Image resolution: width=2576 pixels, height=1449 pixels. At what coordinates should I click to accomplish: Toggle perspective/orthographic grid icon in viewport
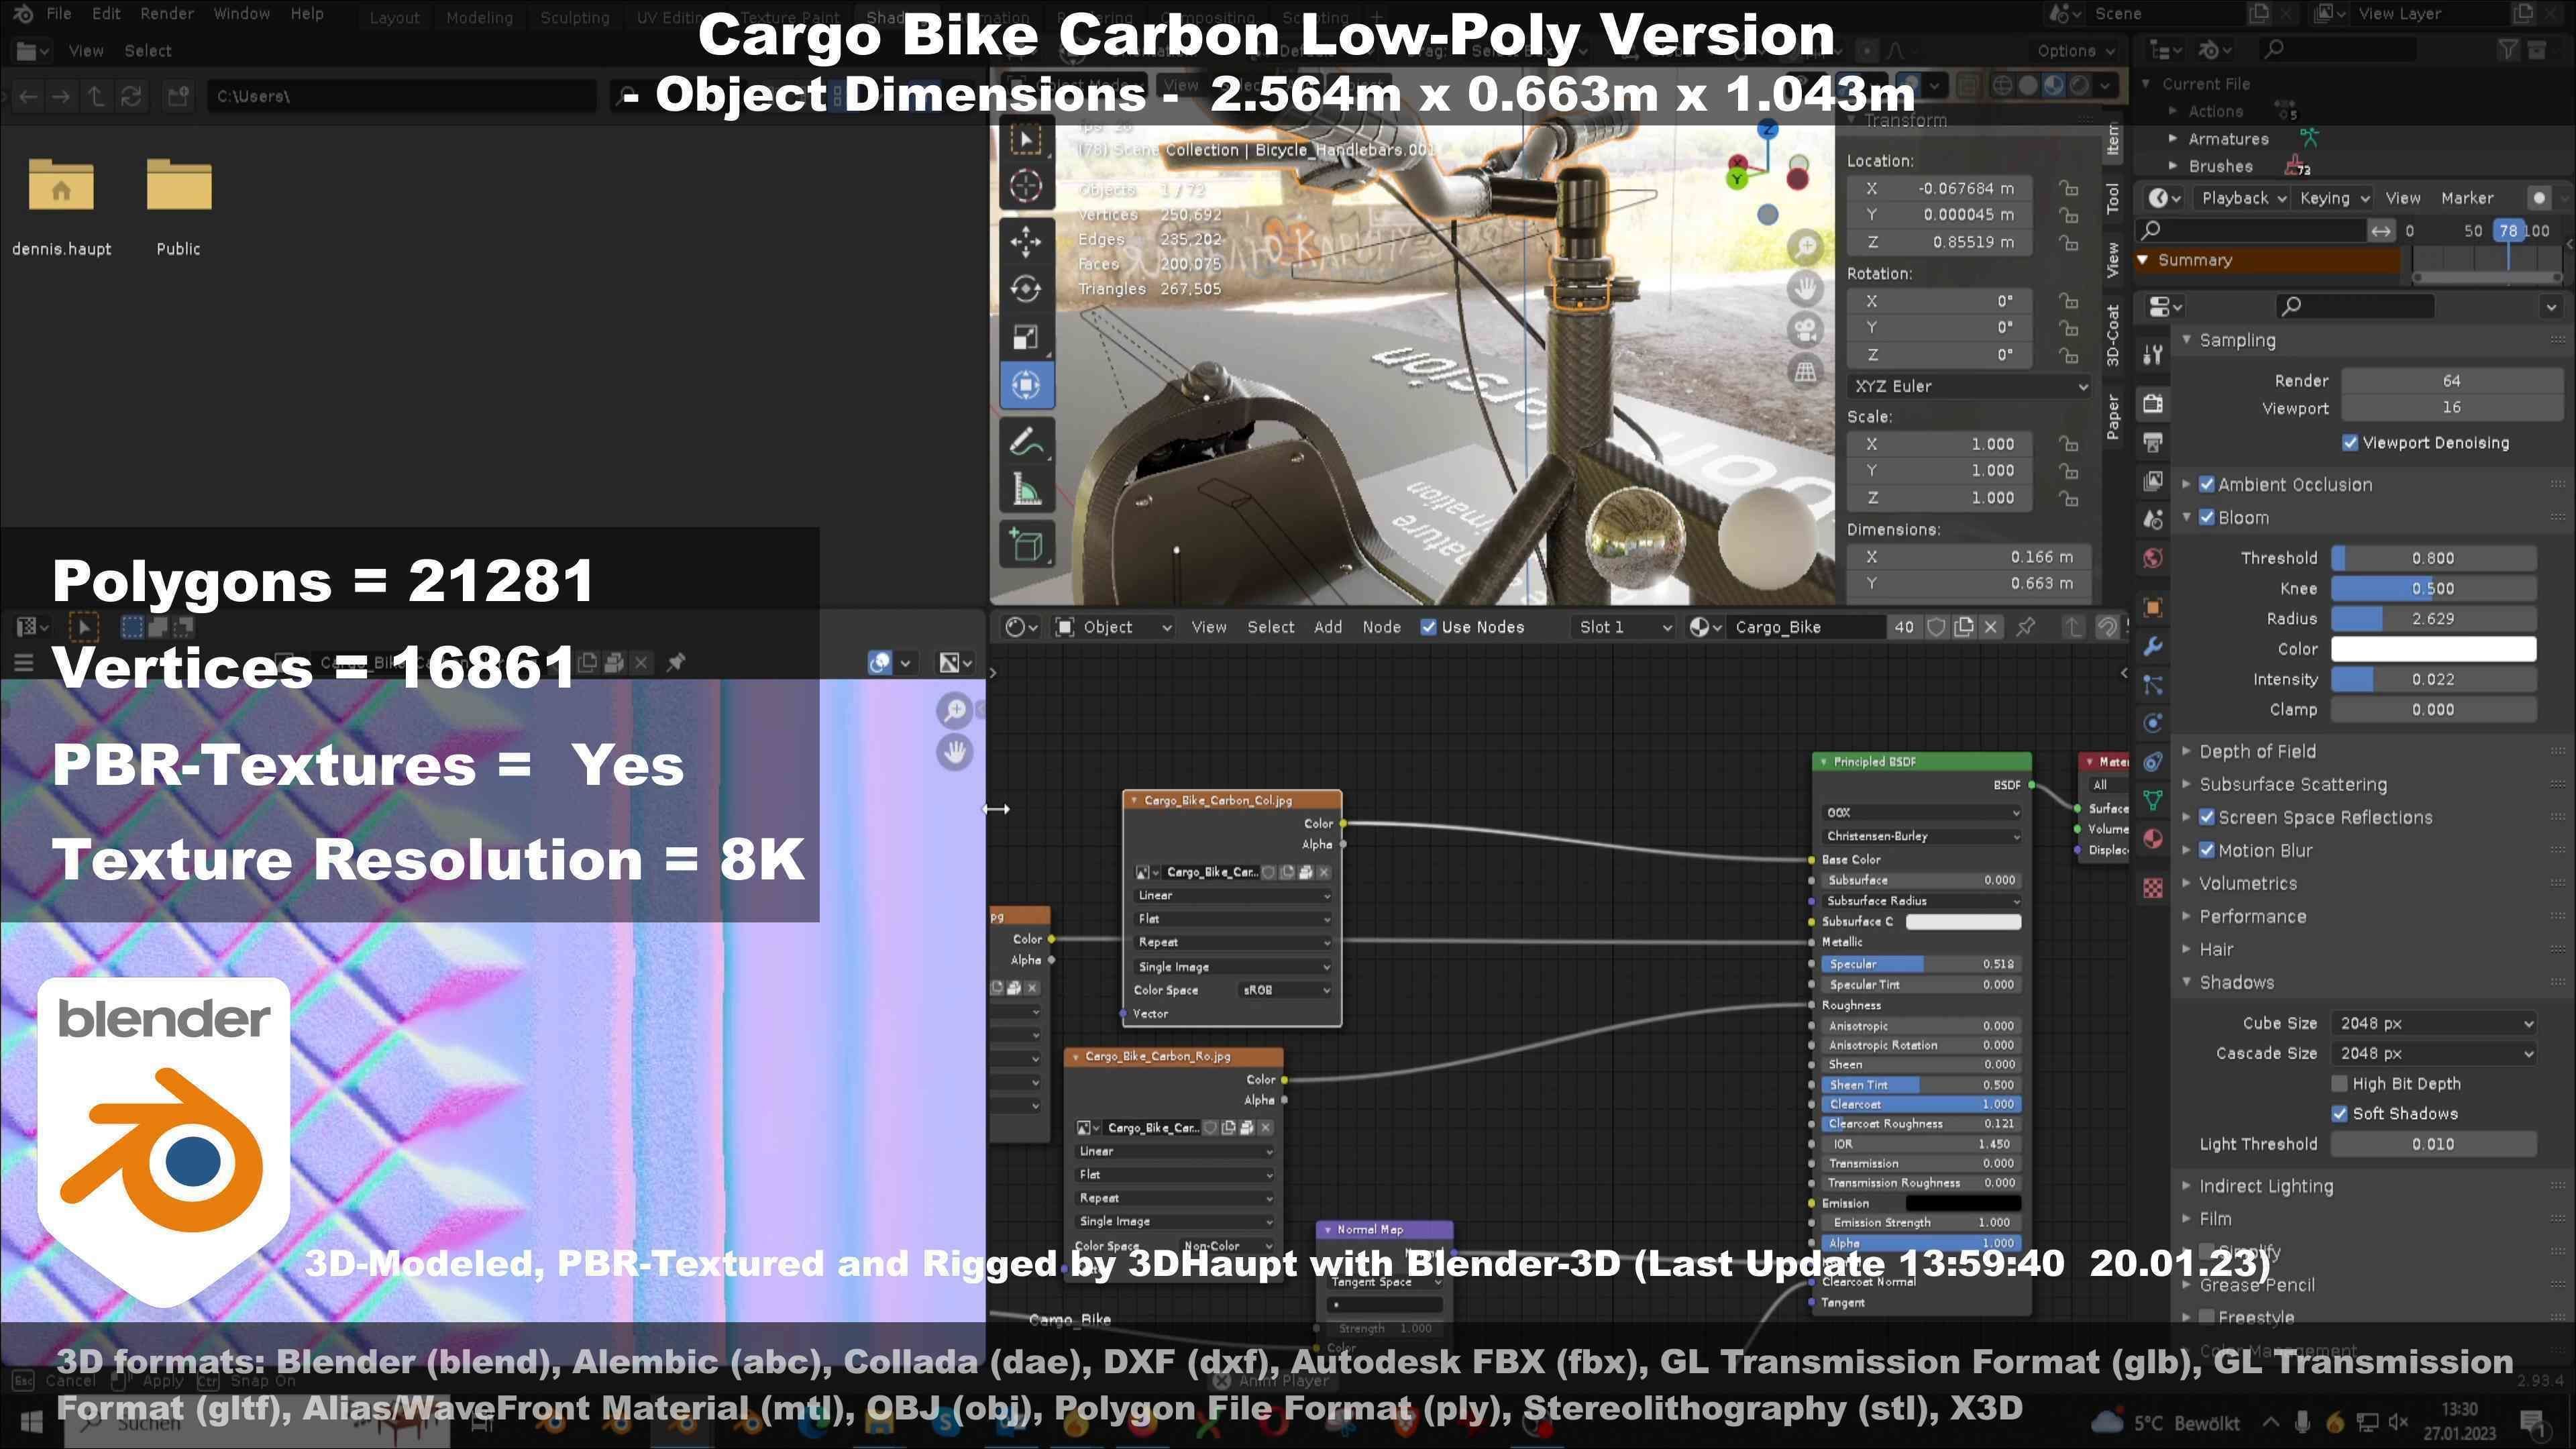coord(1805,371)
